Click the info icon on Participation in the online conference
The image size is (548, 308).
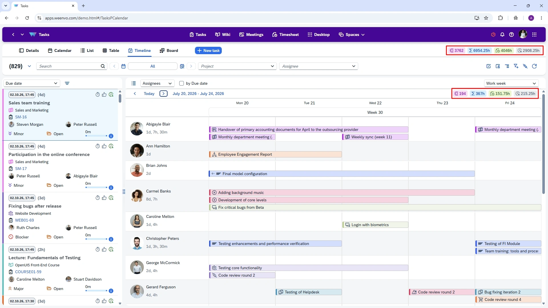tap(111, 188)
